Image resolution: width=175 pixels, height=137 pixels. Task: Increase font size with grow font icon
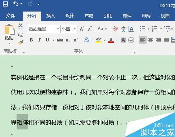tap(82, 29)
